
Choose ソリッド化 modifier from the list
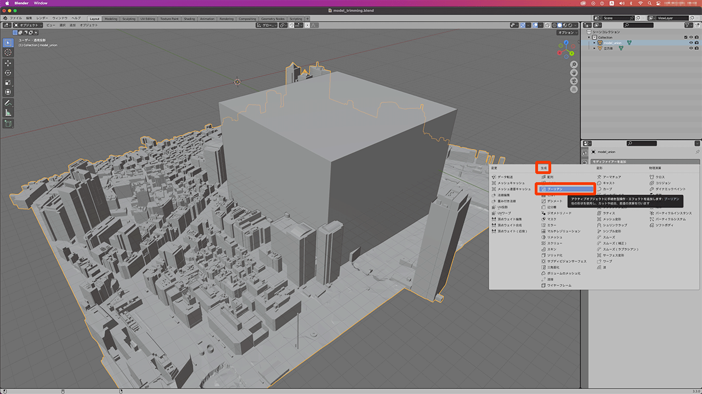554,255
